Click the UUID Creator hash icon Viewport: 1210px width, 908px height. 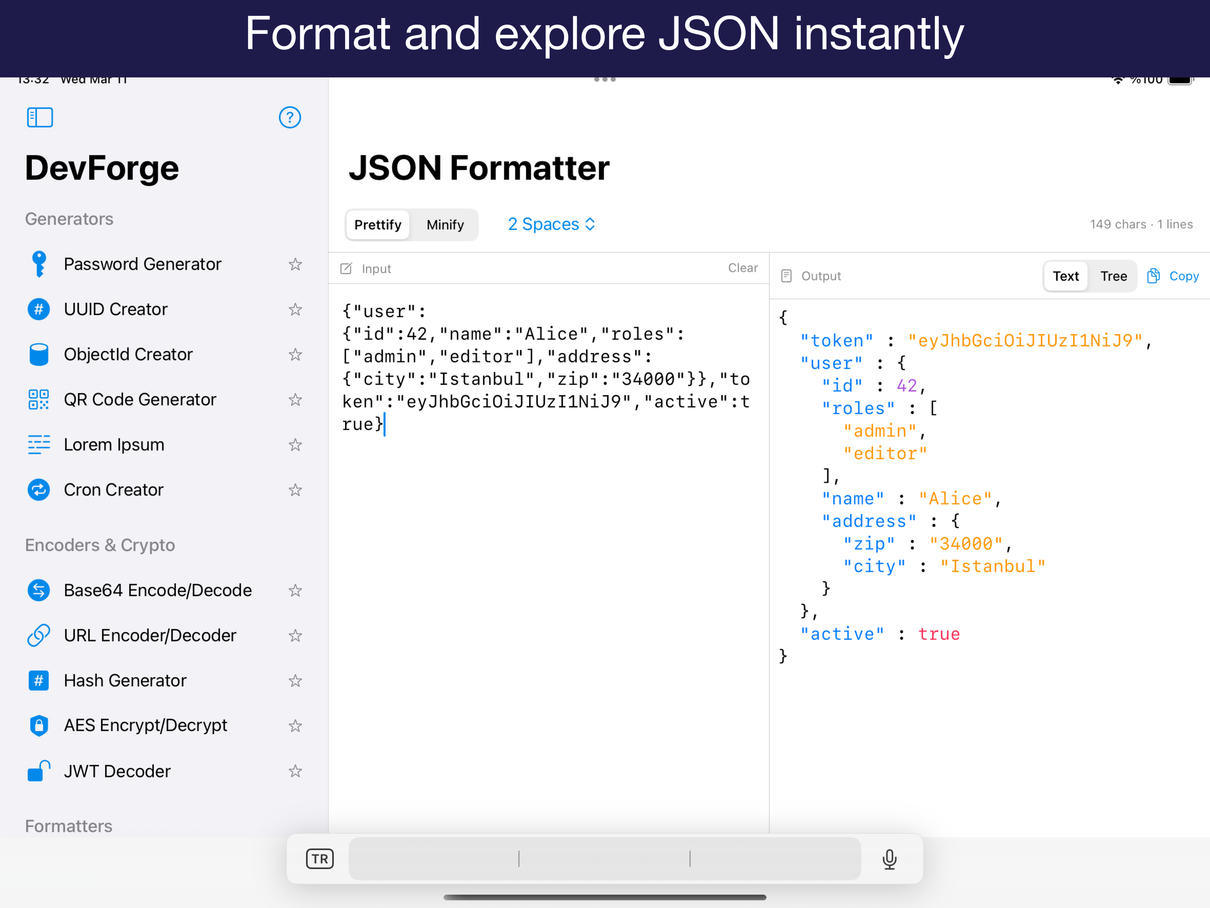click(x=39, y=309)
